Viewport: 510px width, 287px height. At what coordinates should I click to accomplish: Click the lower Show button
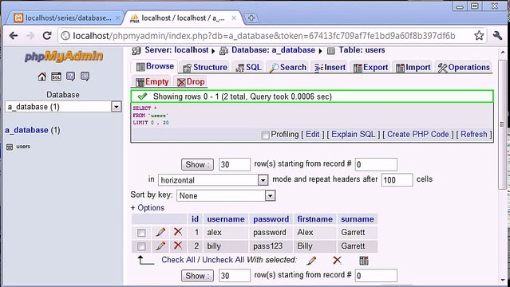tap(197, 276)
